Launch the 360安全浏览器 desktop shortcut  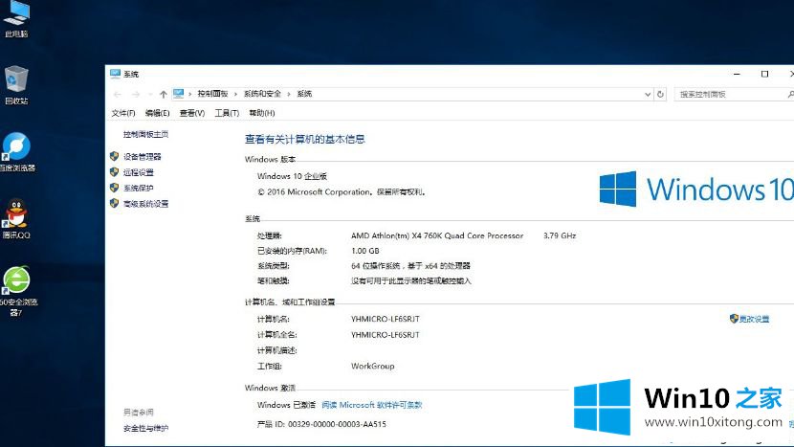click(17, 291)
